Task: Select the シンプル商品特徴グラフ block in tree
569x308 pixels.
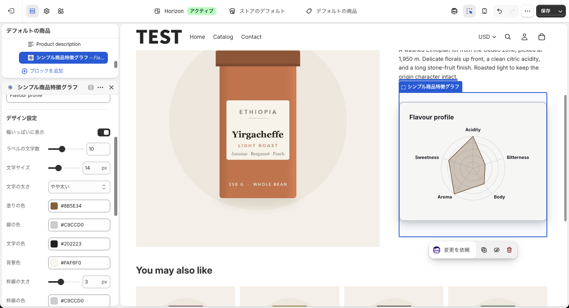Action: point(63,58)
